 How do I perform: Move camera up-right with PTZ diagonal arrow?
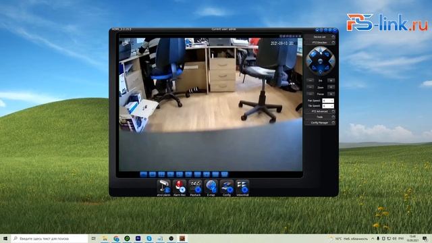327,55
